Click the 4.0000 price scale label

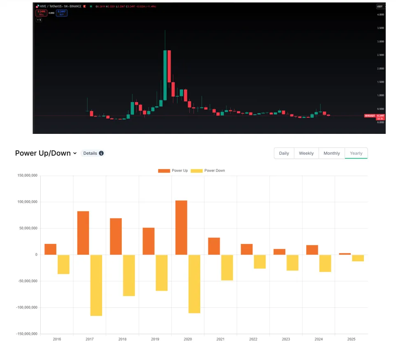click(381, 15)
